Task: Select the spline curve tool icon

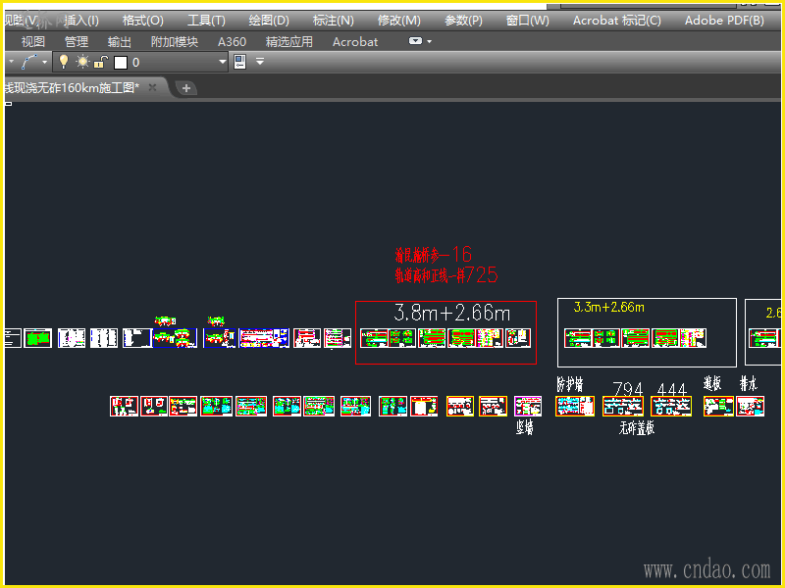Action: (x=29, y=62)
